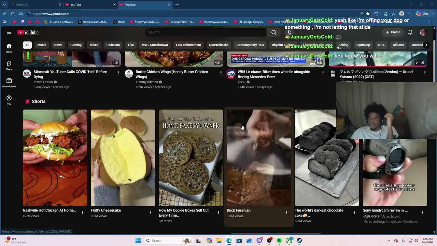Select the Podcasts filter chip
The width and height of the screenshot is (437, 246).
coord(113,45)
